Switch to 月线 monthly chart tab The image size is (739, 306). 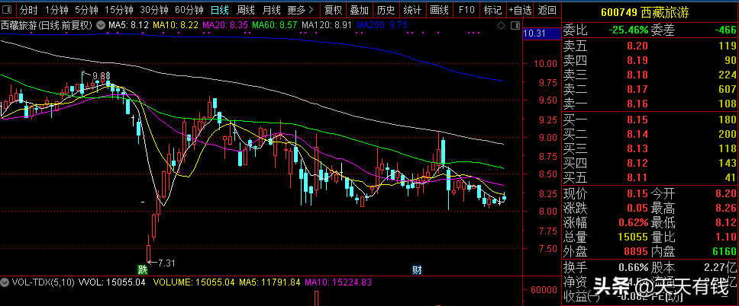(x=271, y=9)
